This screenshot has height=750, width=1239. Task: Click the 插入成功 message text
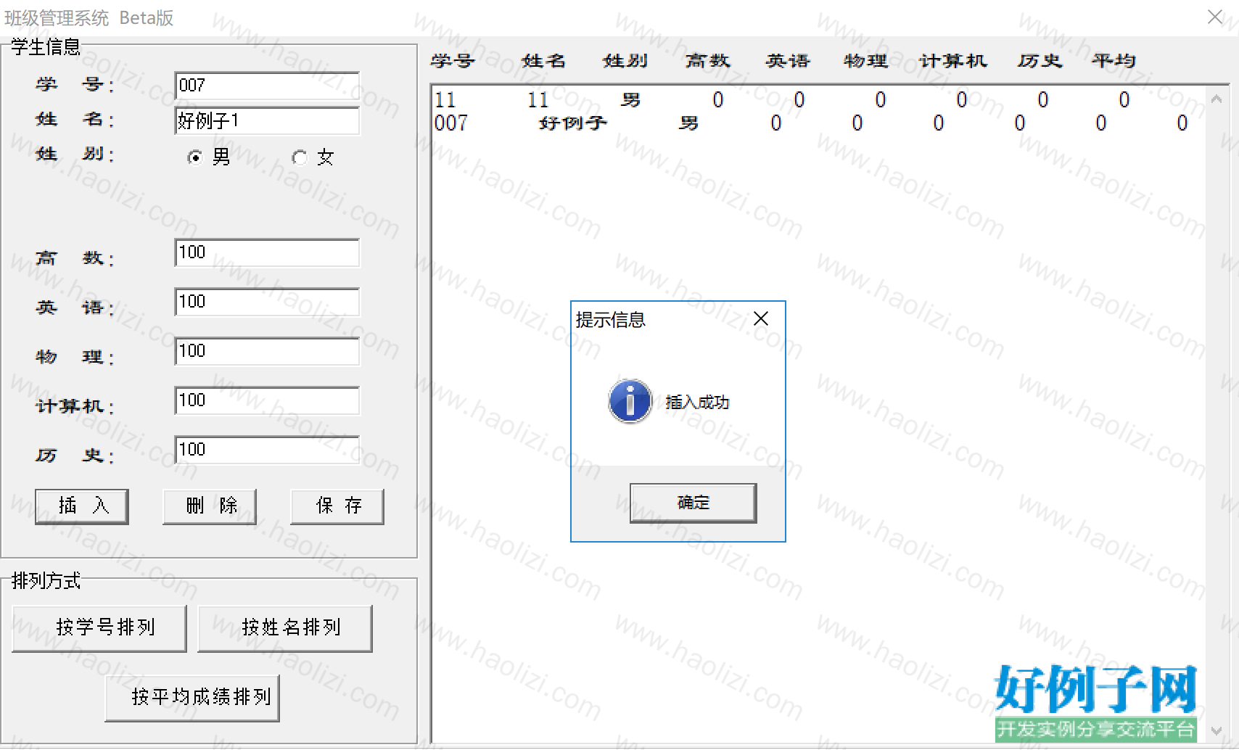(x=697, y=402)
